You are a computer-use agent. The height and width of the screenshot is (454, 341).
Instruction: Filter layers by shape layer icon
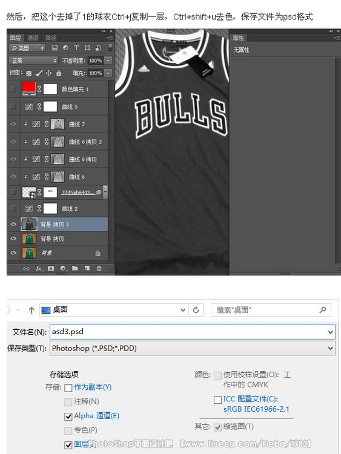pyautogui.click(x=87, y=48)
